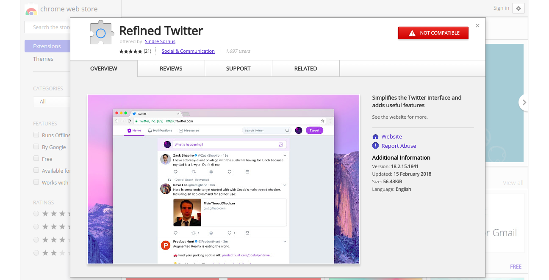Check the By Google filter
The image size is (549, 280).
point(36,147)
